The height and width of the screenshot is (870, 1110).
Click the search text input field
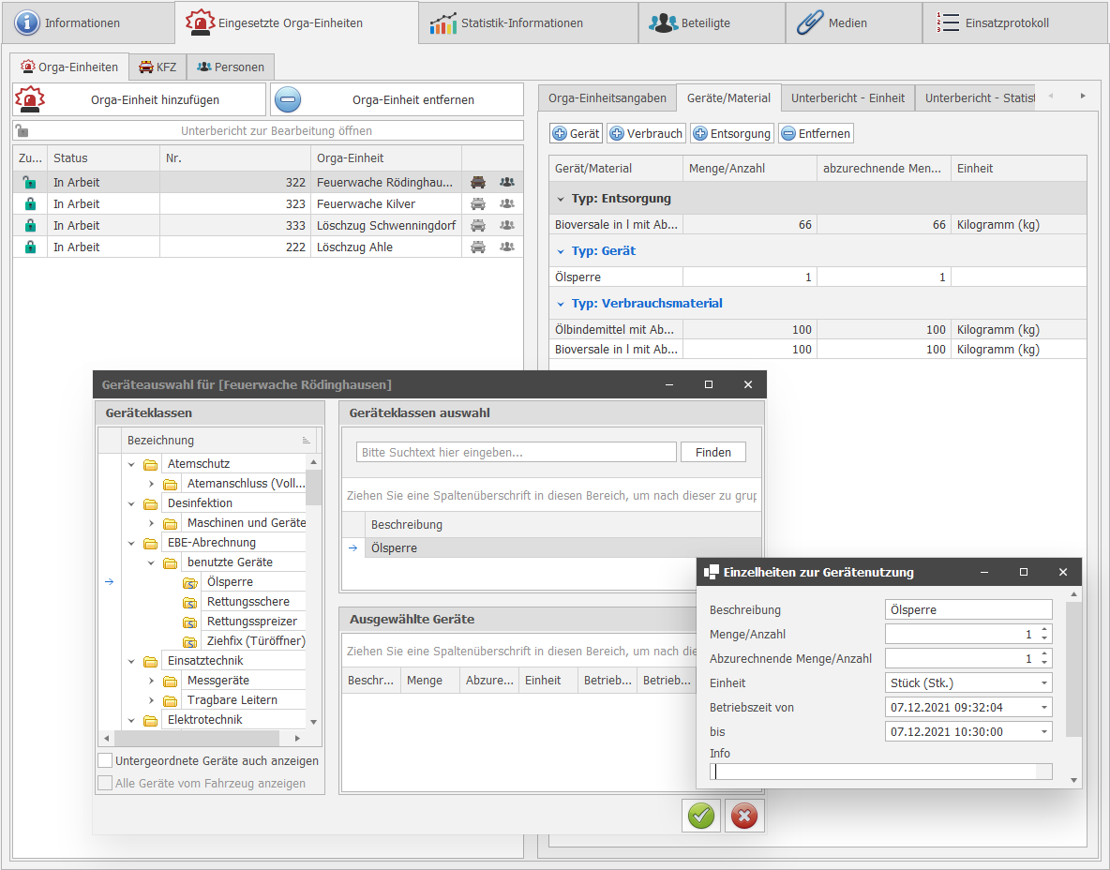(516, 452)
